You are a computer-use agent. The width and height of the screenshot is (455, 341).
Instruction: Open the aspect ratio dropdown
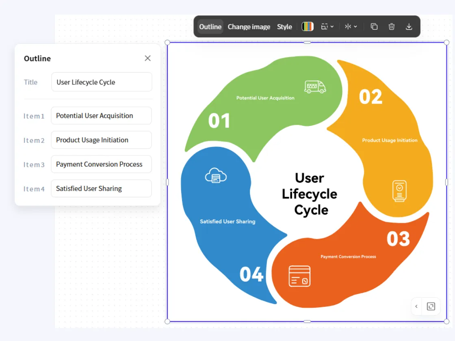click(x=327, y=27)
